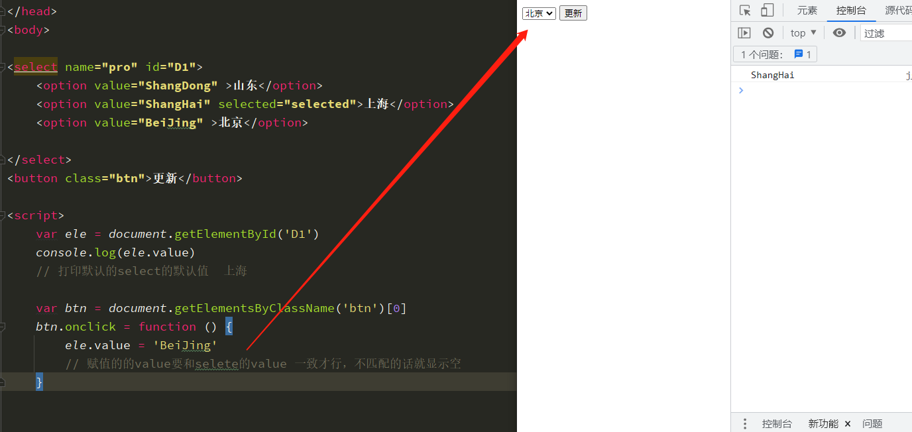This screenshot has height=432, width=912.
Task: Click the 更新 button in the page
Action: [x=573, y=13]
